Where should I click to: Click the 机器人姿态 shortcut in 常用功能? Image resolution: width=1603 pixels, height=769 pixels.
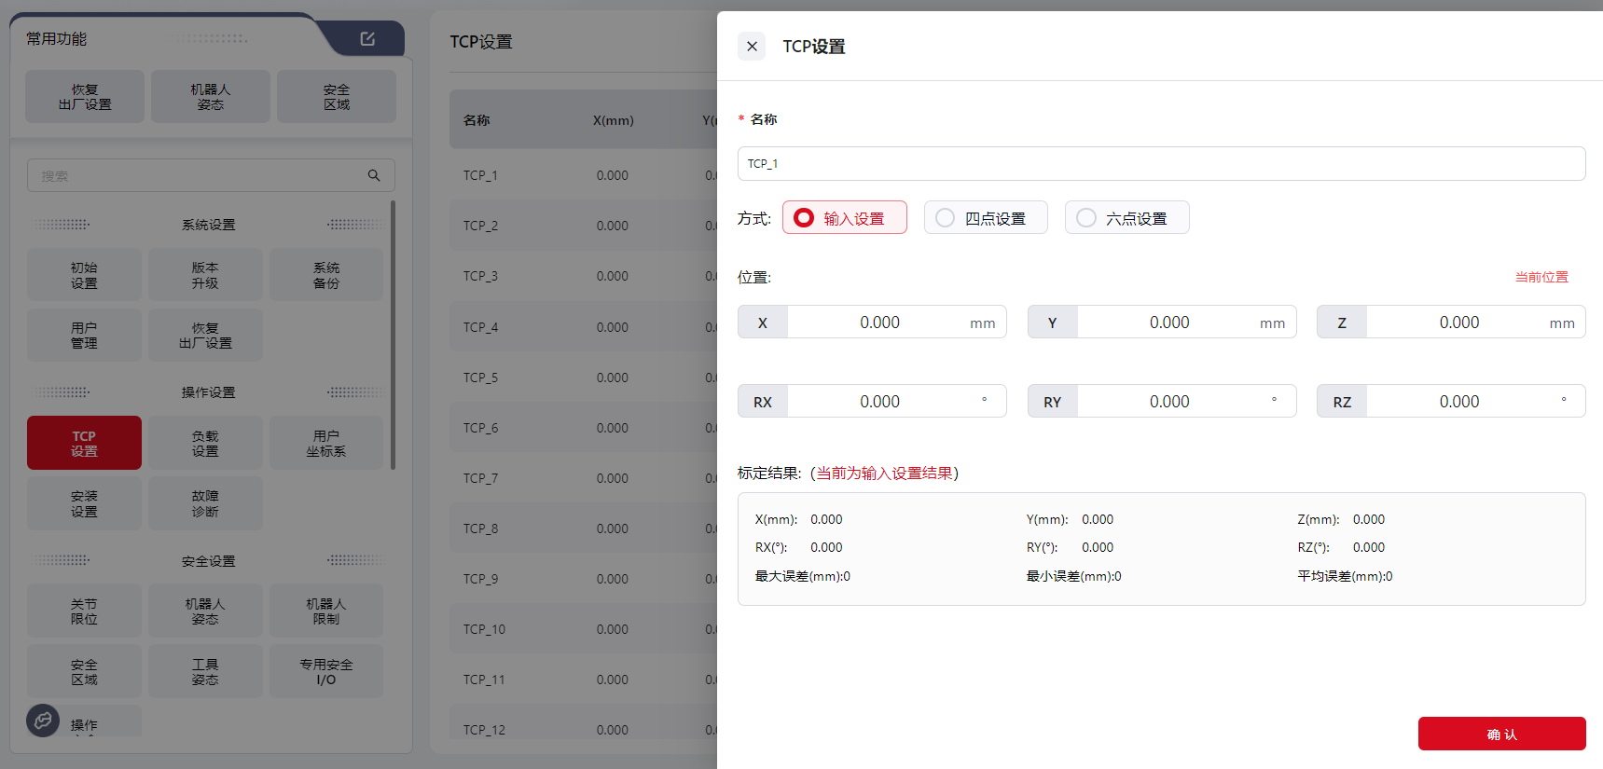[211, 97]
